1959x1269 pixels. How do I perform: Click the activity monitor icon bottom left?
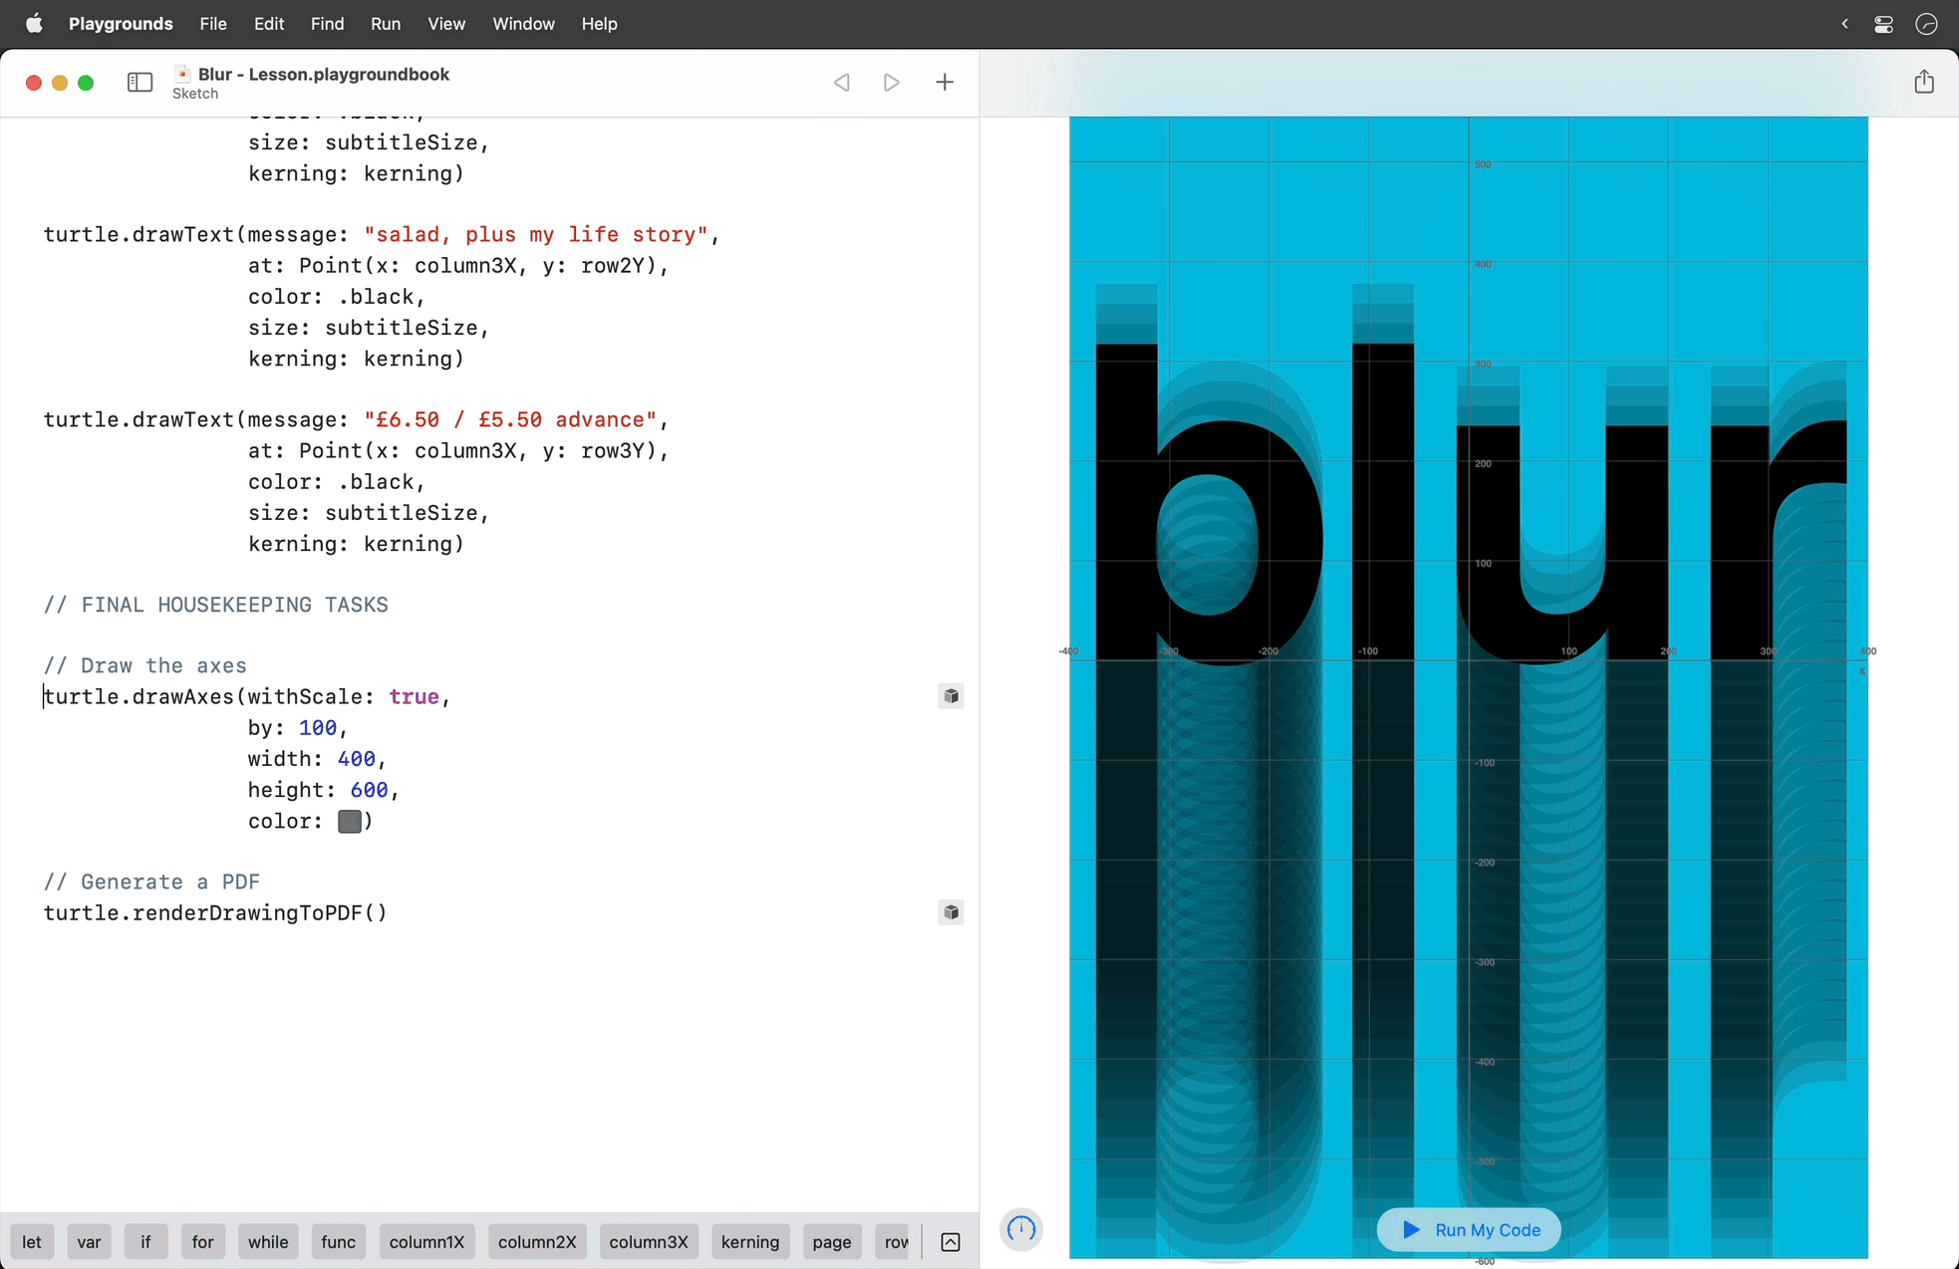(1022, 1227)
